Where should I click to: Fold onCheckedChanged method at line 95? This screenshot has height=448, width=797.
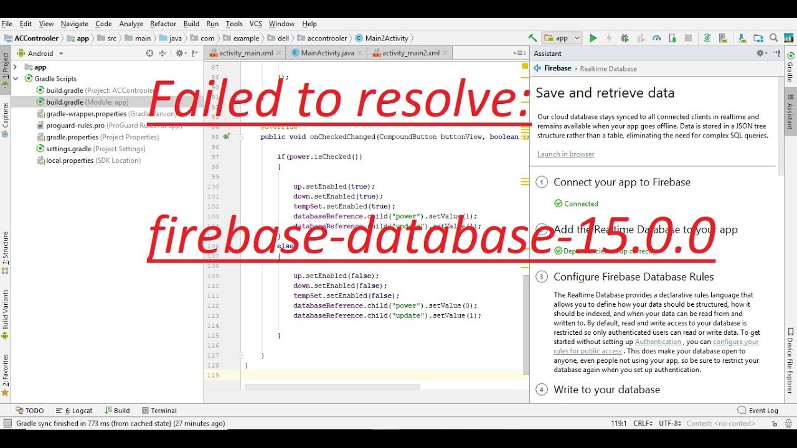pos(240,137)
